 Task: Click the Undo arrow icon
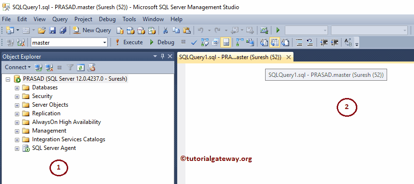click(200, 30)
